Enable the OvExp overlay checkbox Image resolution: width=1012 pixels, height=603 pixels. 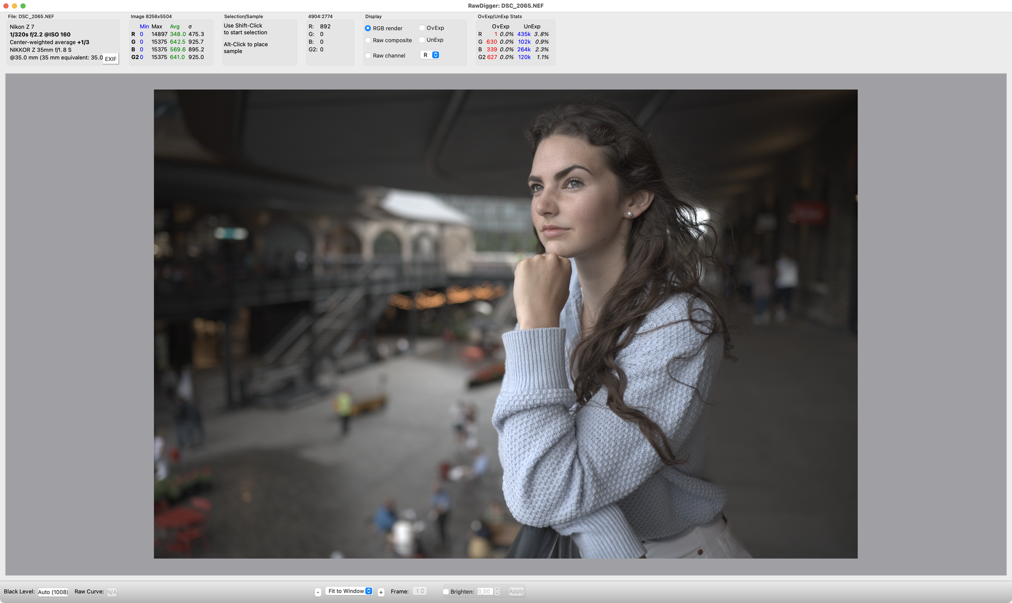coord(422,28)
